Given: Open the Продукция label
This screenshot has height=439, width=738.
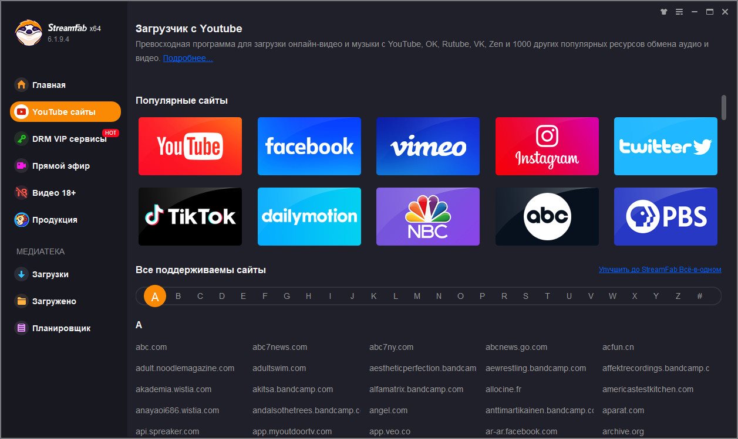Looking at the screenshot, I should coord(55,220).
